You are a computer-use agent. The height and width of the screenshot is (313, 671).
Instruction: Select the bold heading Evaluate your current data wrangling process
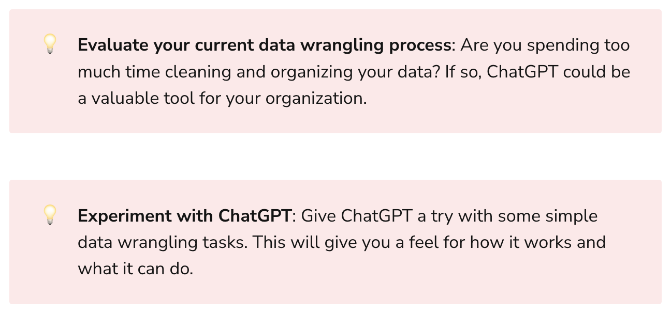(x=264, y=45)
